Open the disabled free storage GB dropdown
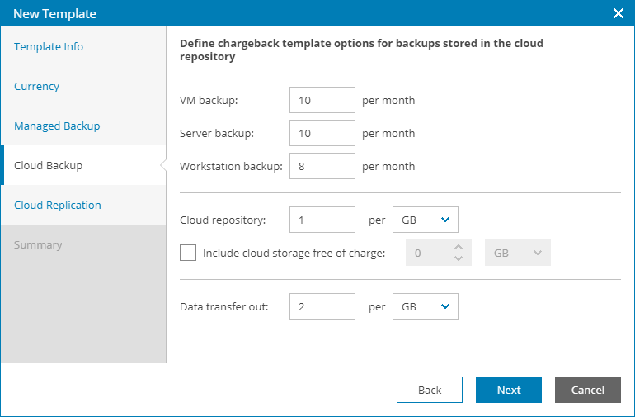 point(518,253)
